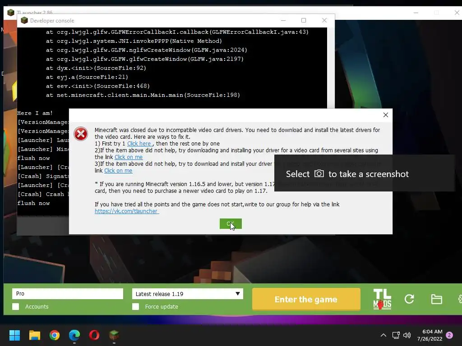Toggle the Accounts checkbox
462x346 pixels.
(x=16, y=306)
